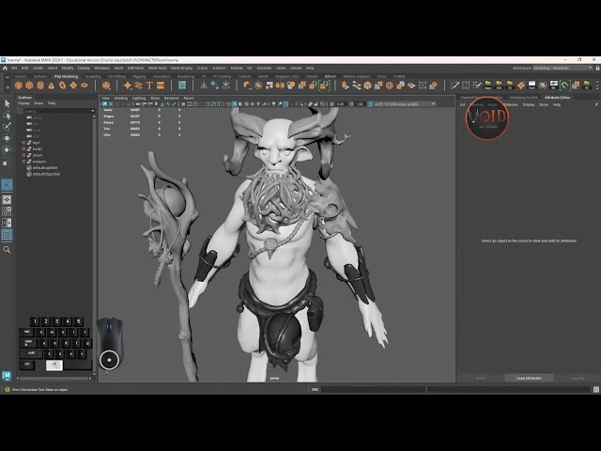601x451 pixels.
Task: Click the Type (T) text tool icon
Action: coord(149,86)
